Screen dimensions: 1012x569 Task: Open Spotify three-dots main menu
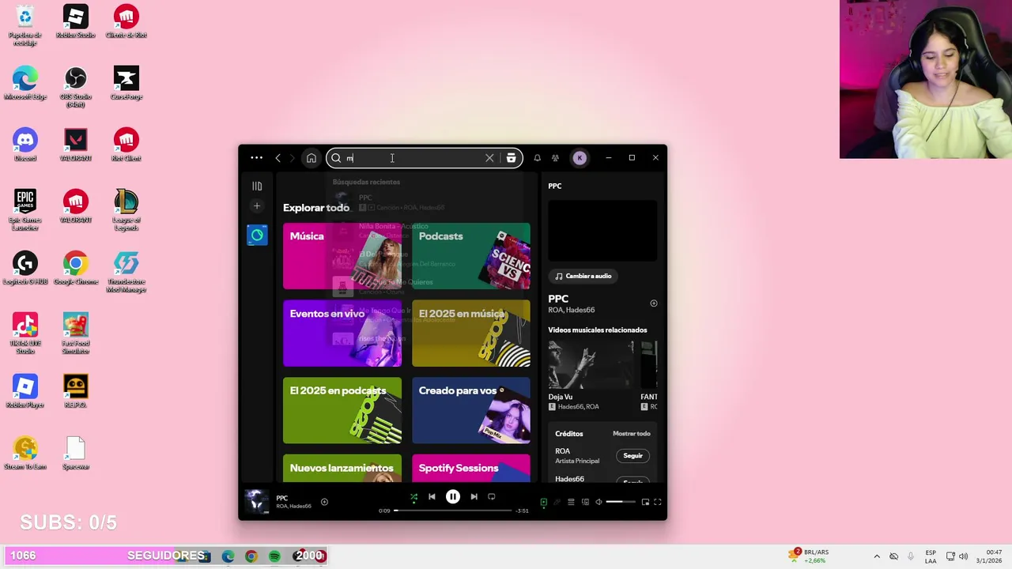point(256,158)
